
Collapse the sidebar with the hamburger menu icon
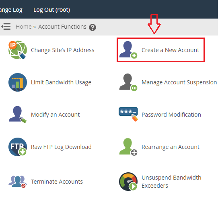pyautogui.click(x=6, y=27)
